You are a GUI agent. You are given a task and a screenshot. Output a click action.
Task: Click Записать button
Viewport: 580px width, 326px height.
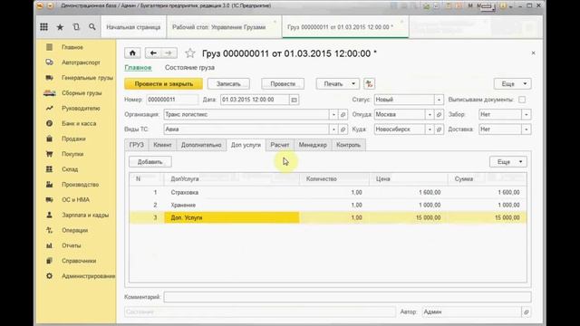point(228,84)
